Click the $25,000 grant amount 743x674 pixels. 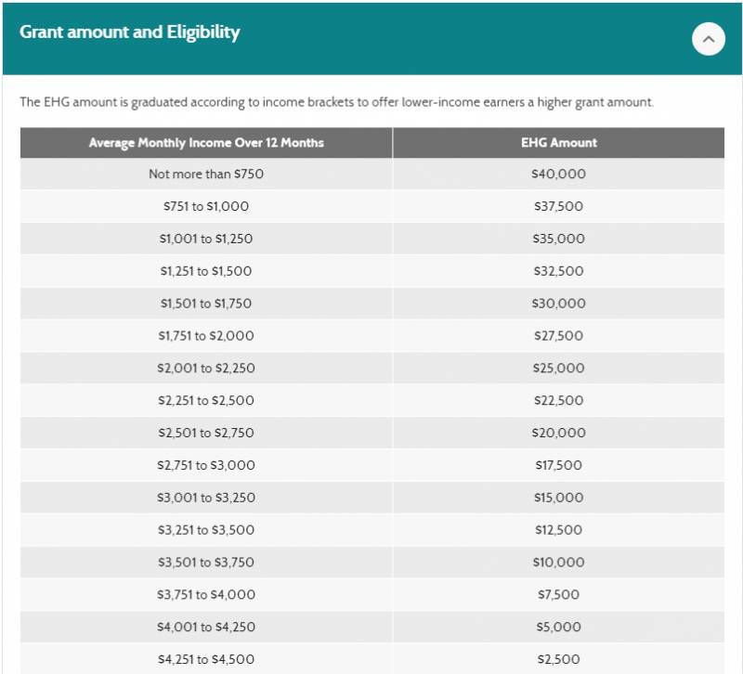(558, 369)
